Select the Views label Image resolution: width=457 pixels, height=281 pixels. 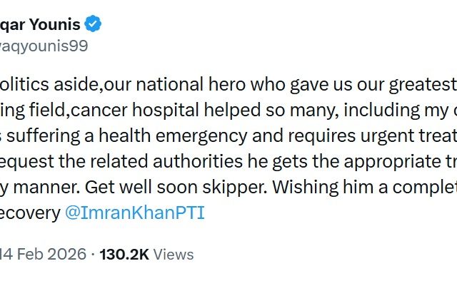click(x=174, y=254)
